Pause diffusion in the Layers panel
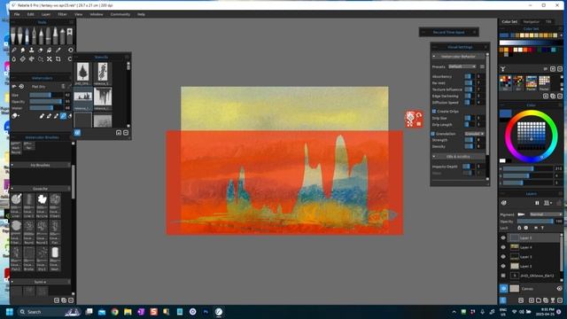The height and width of the screenshot is (319, 567). 537,203
